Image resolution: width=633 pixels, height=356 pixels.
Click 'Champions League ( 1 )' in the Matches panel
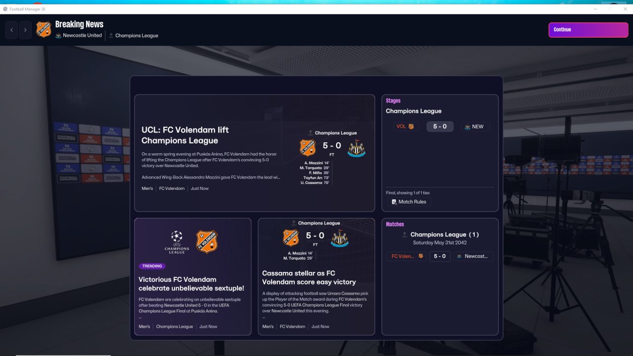pos(444,234)
